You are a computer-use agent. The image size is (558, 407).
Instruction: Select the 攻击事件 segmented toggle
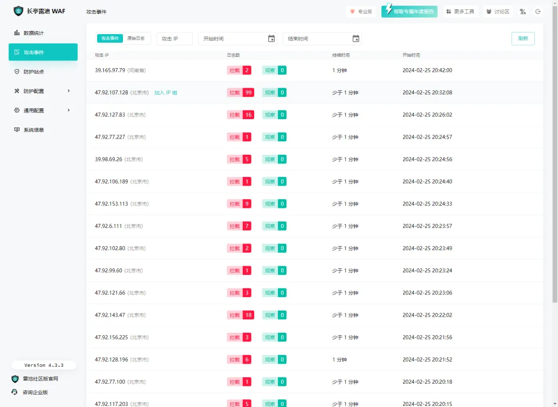[110, 38]
